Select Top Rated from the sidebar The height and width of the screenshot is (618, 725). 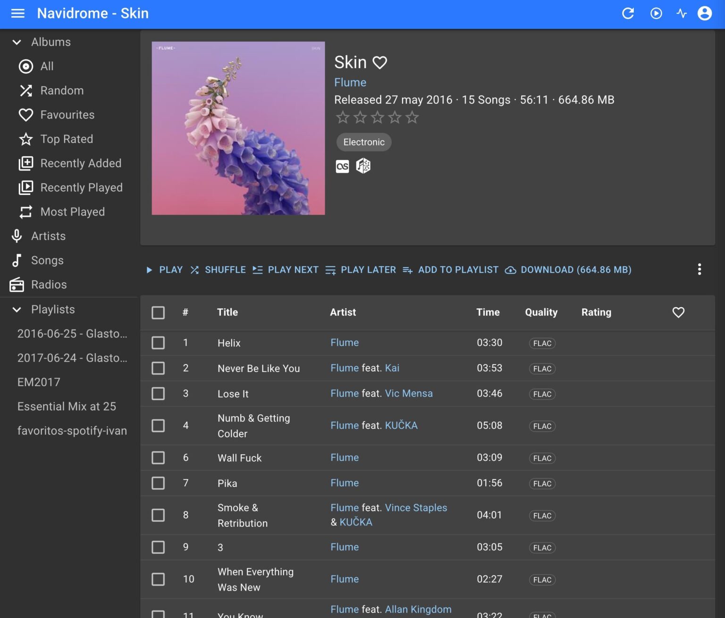67,139
